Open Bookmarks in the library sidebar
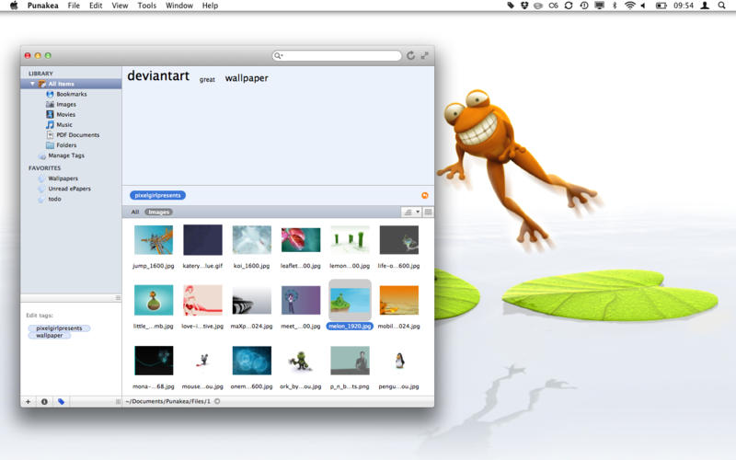This screenshot has height=460, width=736. pyautogui.click(x=71, y=94)
